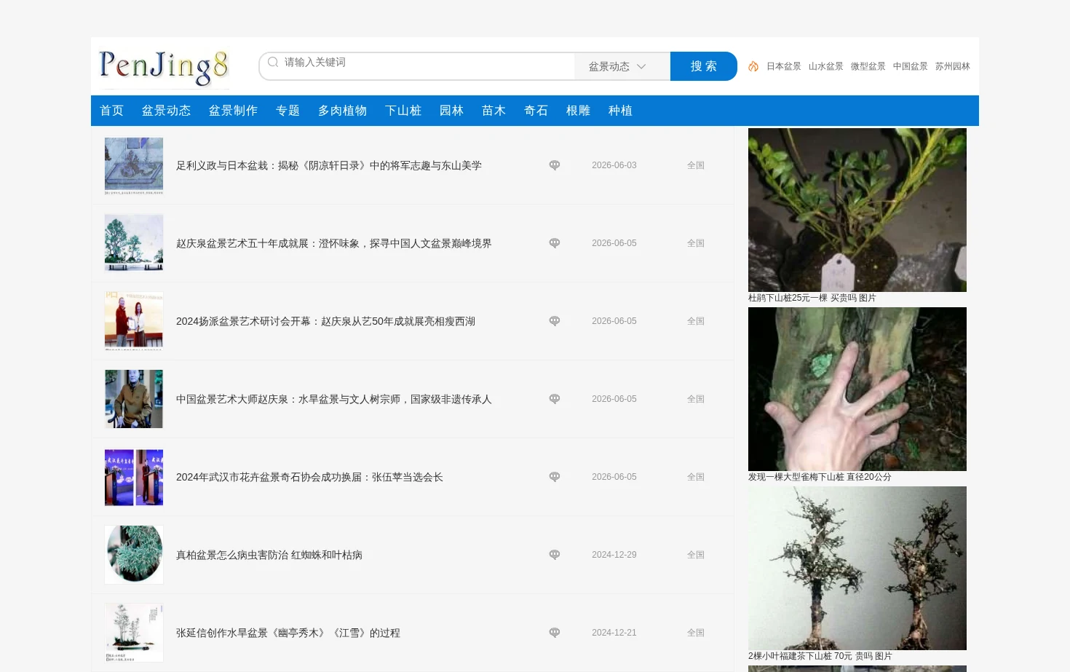Open sidebar image 杜鹃下山桩25元一棵
The width and height of the screenshot is (1070, 672).
[857, 210]
